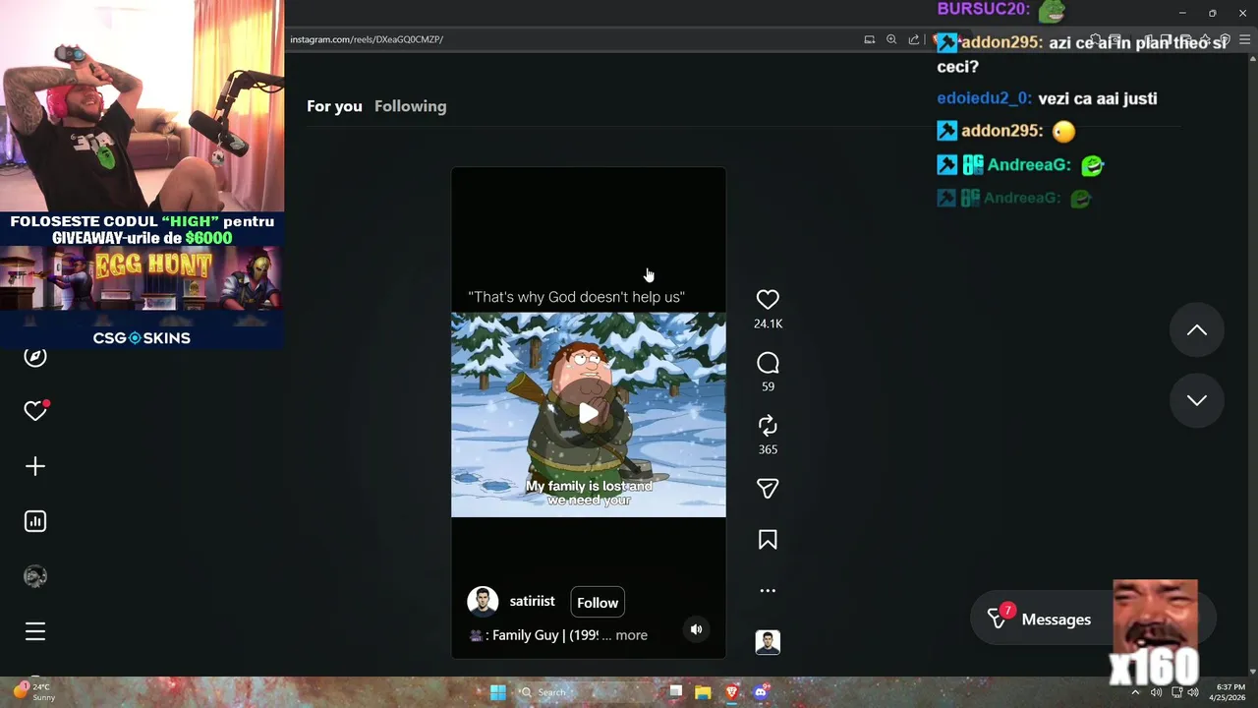Open Discord from the taskbar
The height and width of the screenshot is (708, 1258).
click(760, 692)
